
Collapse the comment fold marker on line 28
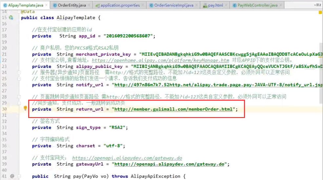pos(20,97)
